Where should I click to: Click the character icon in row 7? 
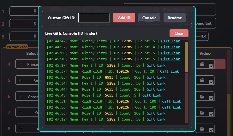coord(21,113)
